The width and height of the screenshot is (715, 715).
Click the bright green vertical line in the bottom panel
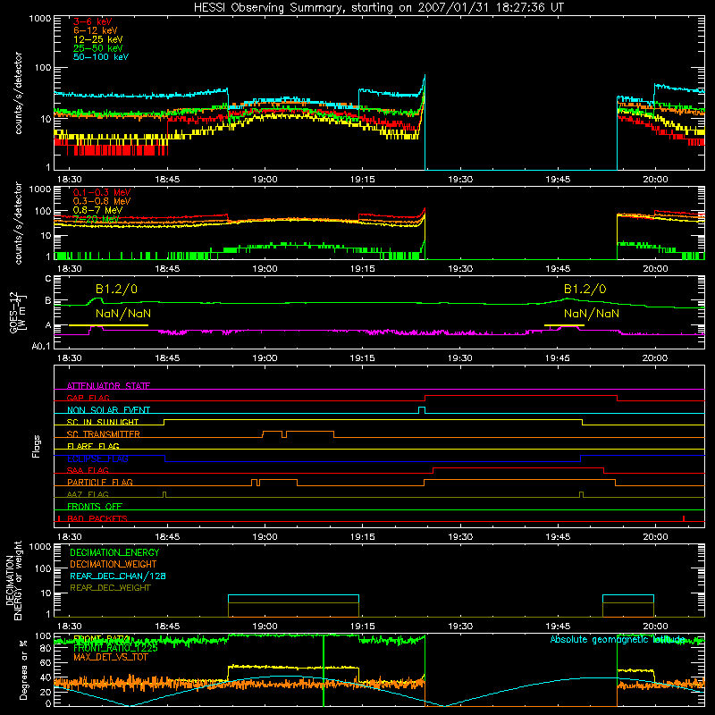pyautogui.click(x=324, y=670)
